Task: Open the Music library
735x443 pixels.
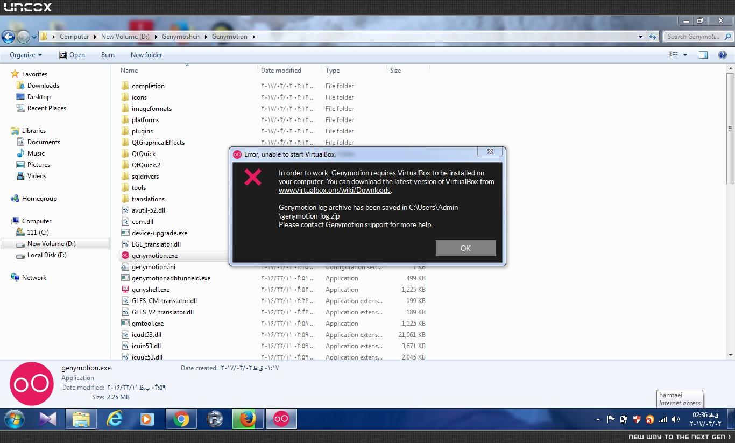Action: click(x=36, y=153)
